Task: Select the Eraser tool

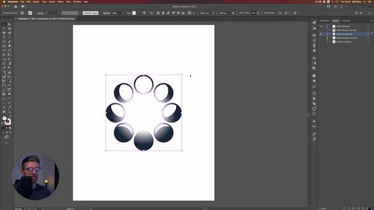Action: click(9, 46)
